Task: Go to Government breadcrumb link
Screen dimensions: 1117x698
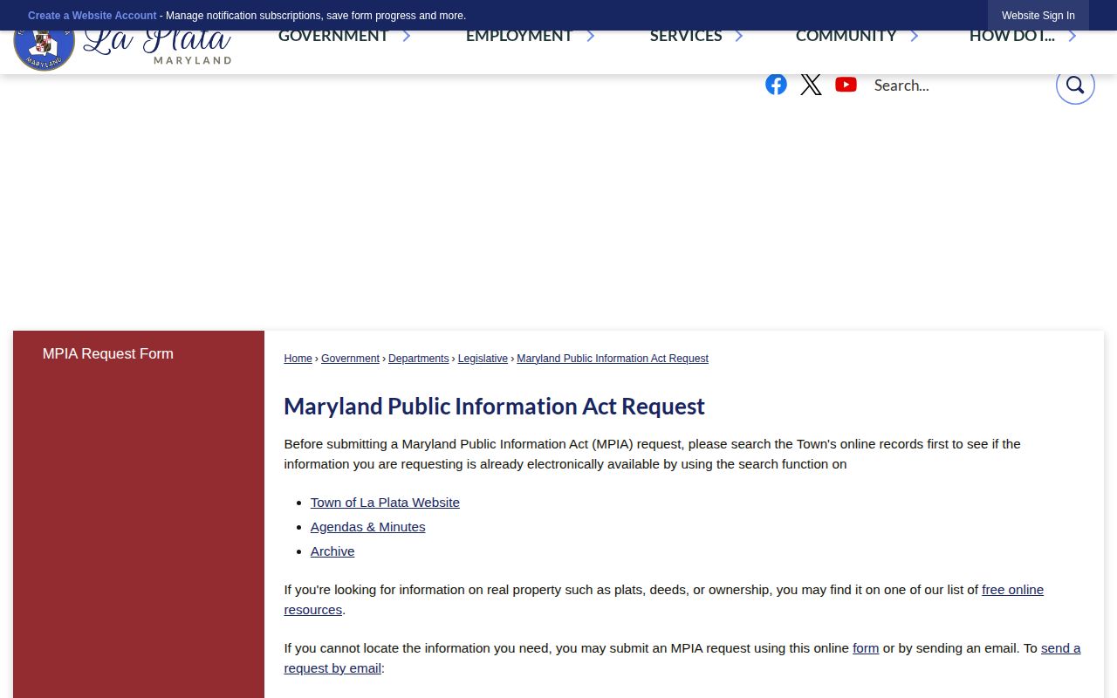Action: pyautogui.click(x=350, y=359)
